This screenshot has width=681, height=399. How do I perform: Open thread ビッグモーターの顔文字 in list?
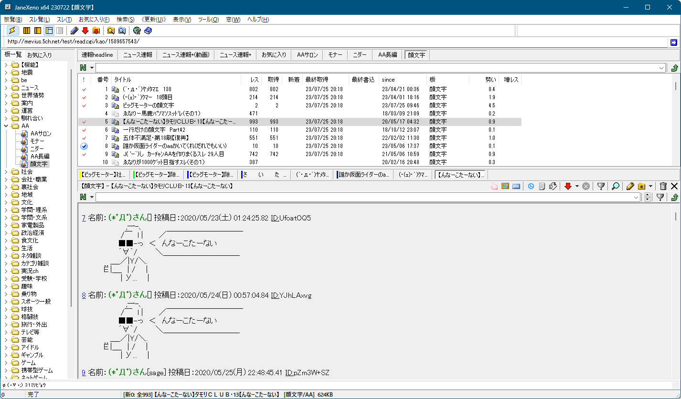click(148, 105)
